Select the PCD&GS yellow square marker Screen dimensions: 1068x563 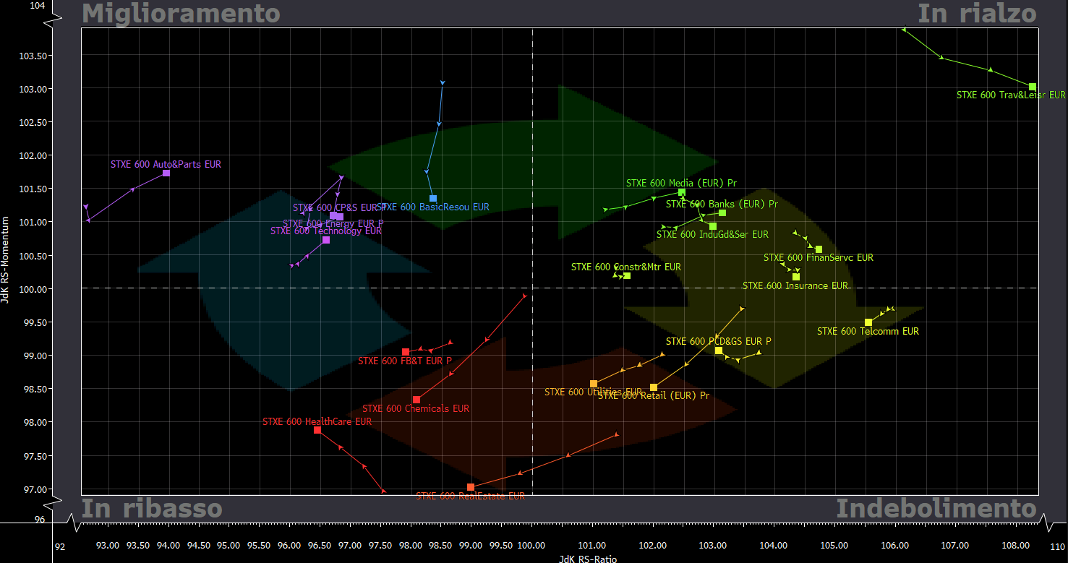tap(719, 351)
